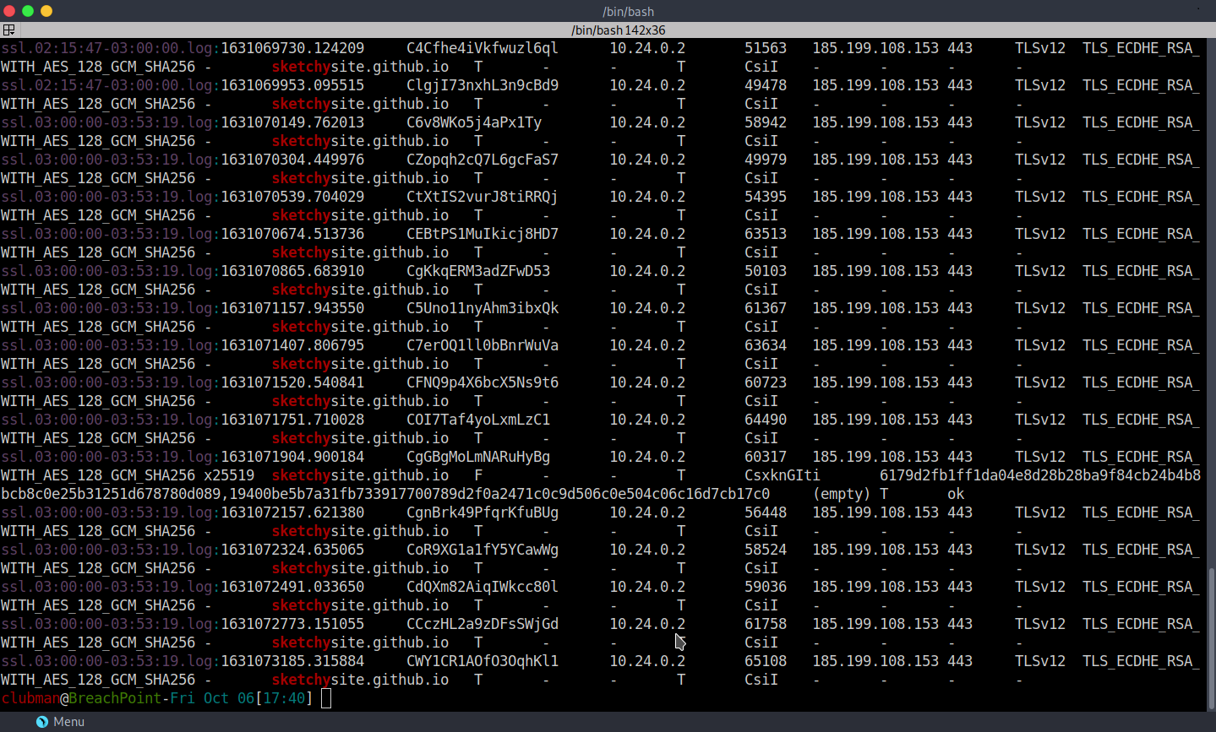Click connection UID C5Uno11nyAhm3ibxQk
Image resolution: width=1216 pixels, height=732 pixels.
point(483,308)
